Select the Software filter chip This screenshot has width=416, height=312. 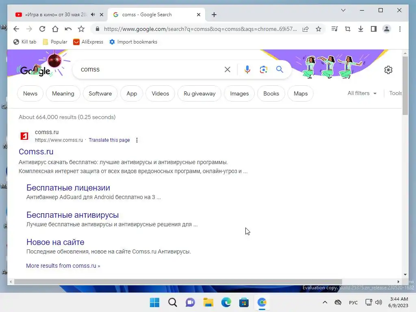(x=100, y=94)
